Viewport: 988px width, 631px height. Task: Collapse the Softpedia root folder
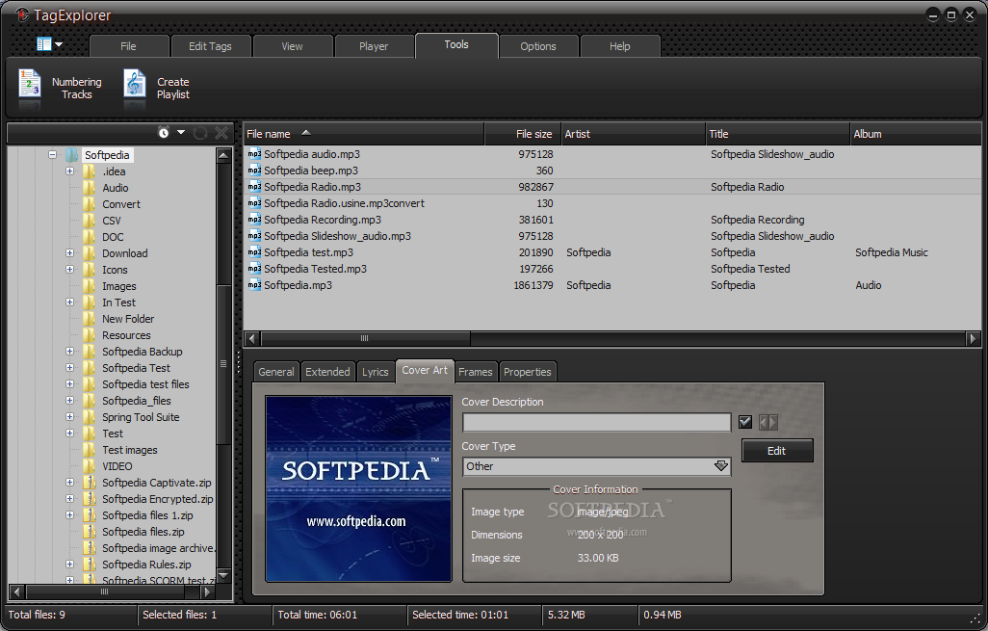[x=52, y=155]
